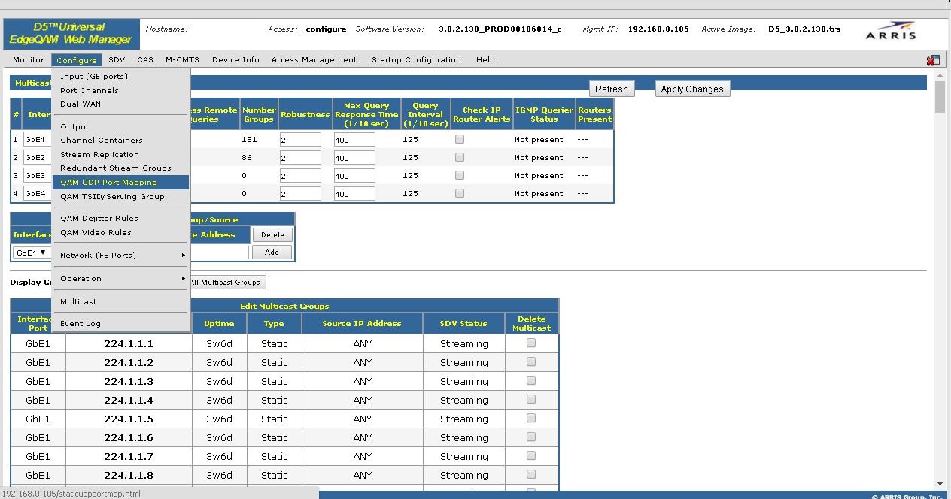The image size is (951, 499).
Task: Select QAM UDP Port Mapping entry
Action: (x=120, y=182)
